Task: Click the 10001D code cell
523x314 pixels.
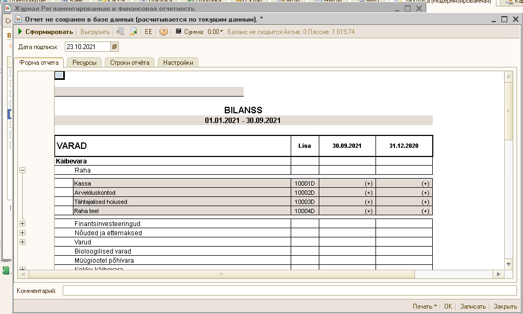Action: pos(305,183)
